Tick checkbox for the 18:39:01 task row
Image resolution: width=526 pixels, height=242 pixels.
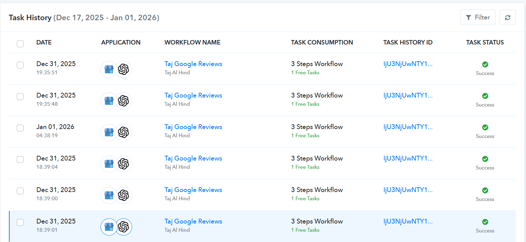[20, 222]
